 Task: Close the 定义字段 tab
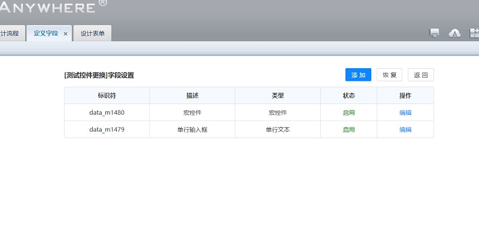click(x=65, y=34)
